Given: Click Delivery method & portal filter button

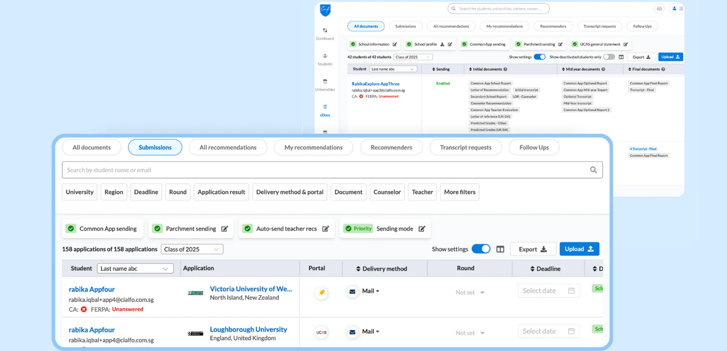Looking at the screenshot, I should coord(290,192).
